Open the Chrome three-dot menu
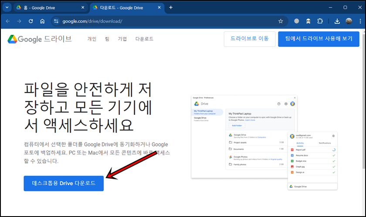This screenshot has width=366, height=217. 360,21
